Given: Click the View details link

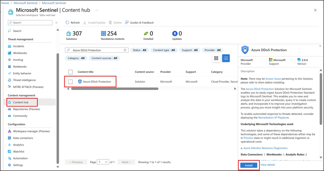Looking at the screenshot, I should point(268,165).
